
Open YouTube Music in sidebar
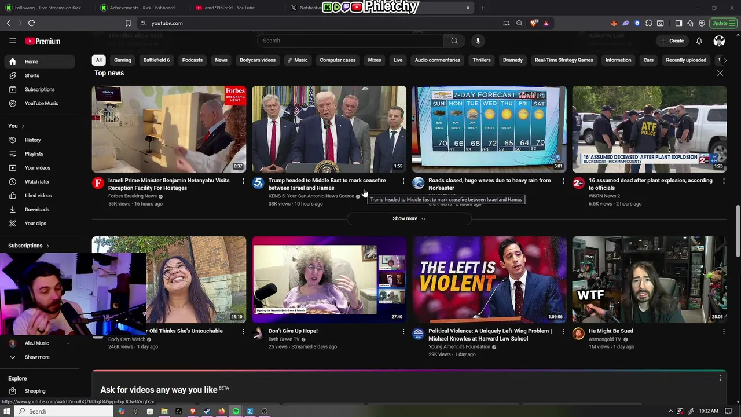(39, 103)
